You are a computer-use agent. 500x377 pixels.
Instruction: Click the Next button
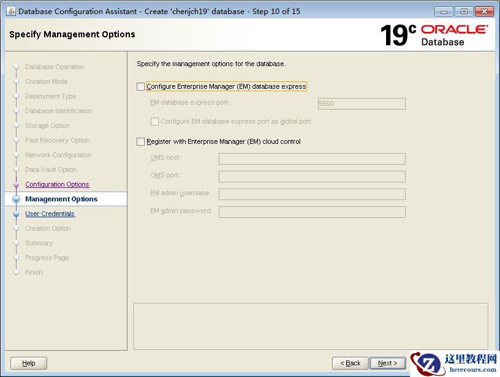(388, 363)
